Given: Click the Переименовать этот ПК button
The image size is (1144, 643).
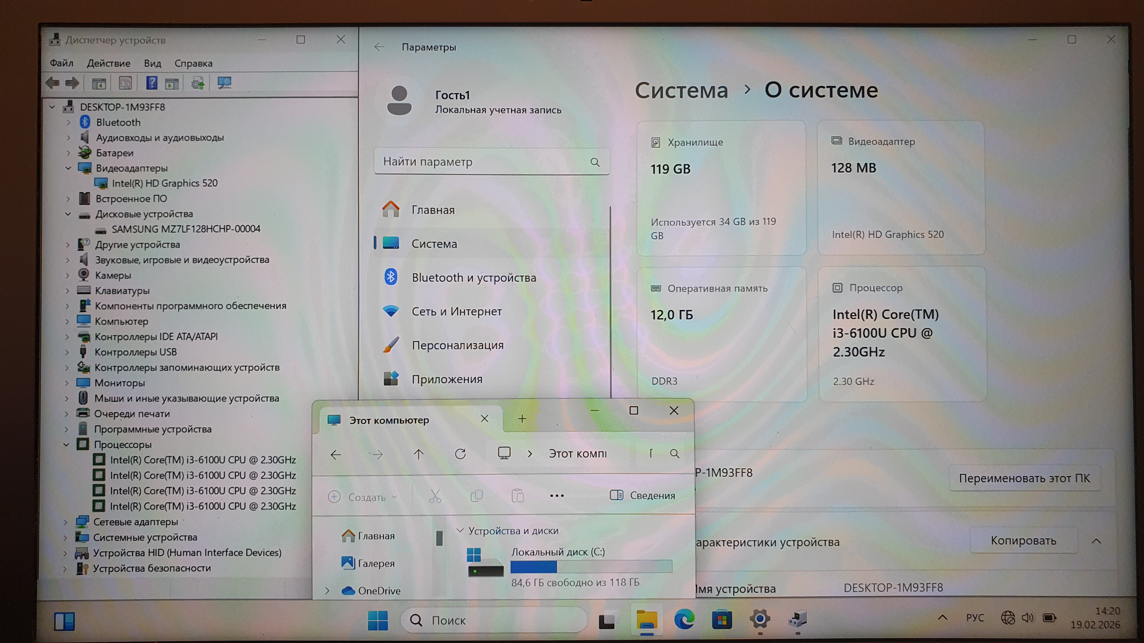Looking at the screenshot, I should point(1024,478).
